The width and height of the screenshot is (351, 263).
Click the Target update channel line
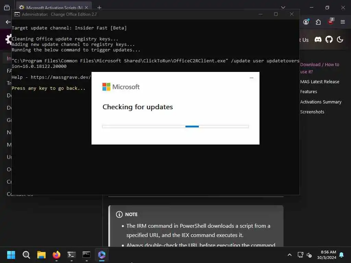(69, 28)
